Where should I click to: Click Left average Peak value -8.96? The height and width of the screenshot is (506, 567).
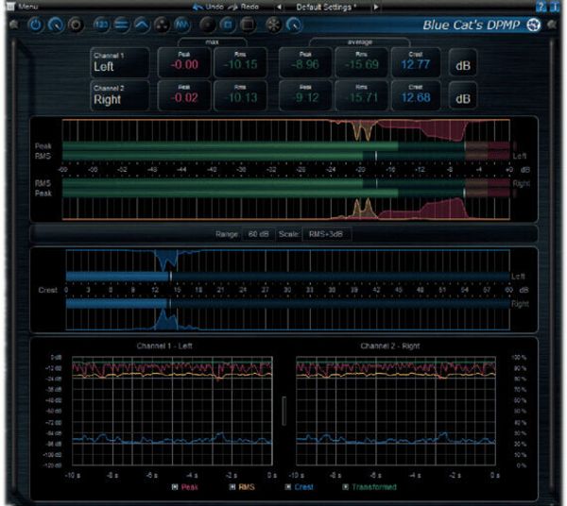click(x=305, y=62)
